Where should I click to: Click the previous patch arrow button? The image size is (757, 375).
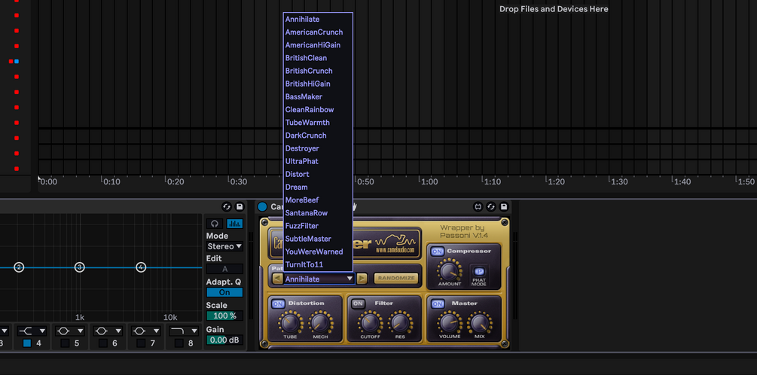click(277, 279)
